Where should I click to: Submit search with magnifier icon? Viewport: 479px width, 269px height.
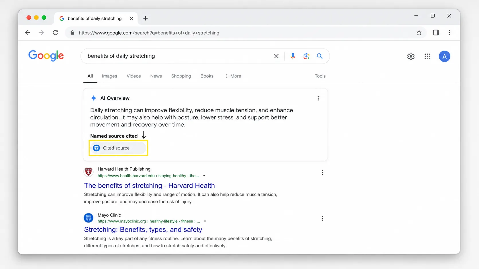pos(320,56)
